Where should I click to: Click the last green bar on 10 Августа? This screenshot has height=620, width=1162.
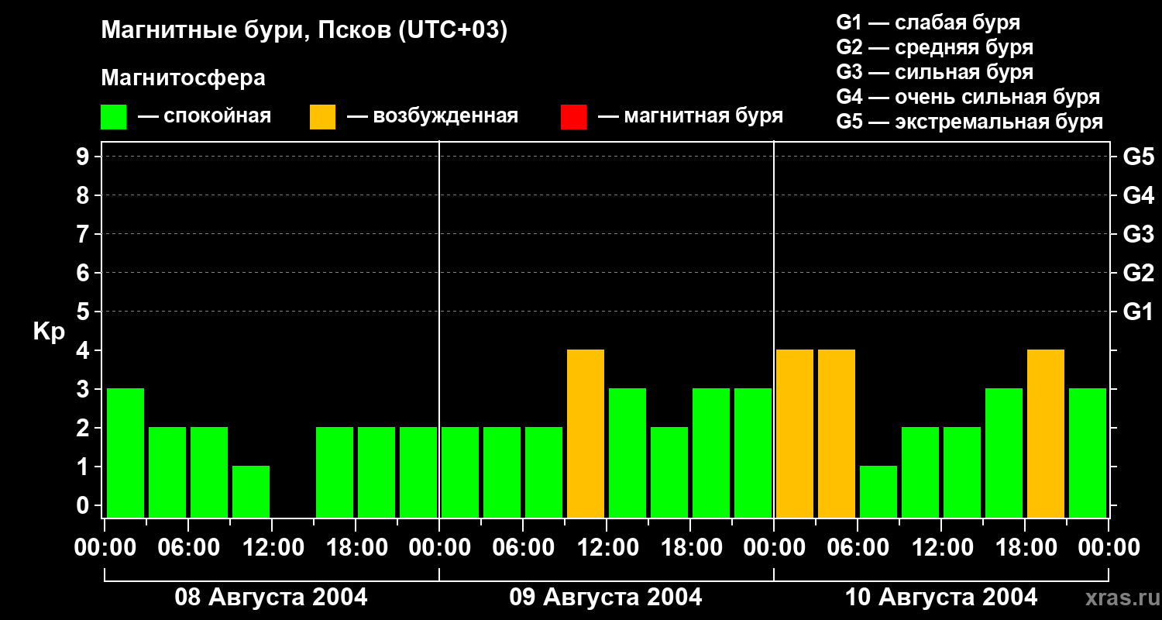1088,453
